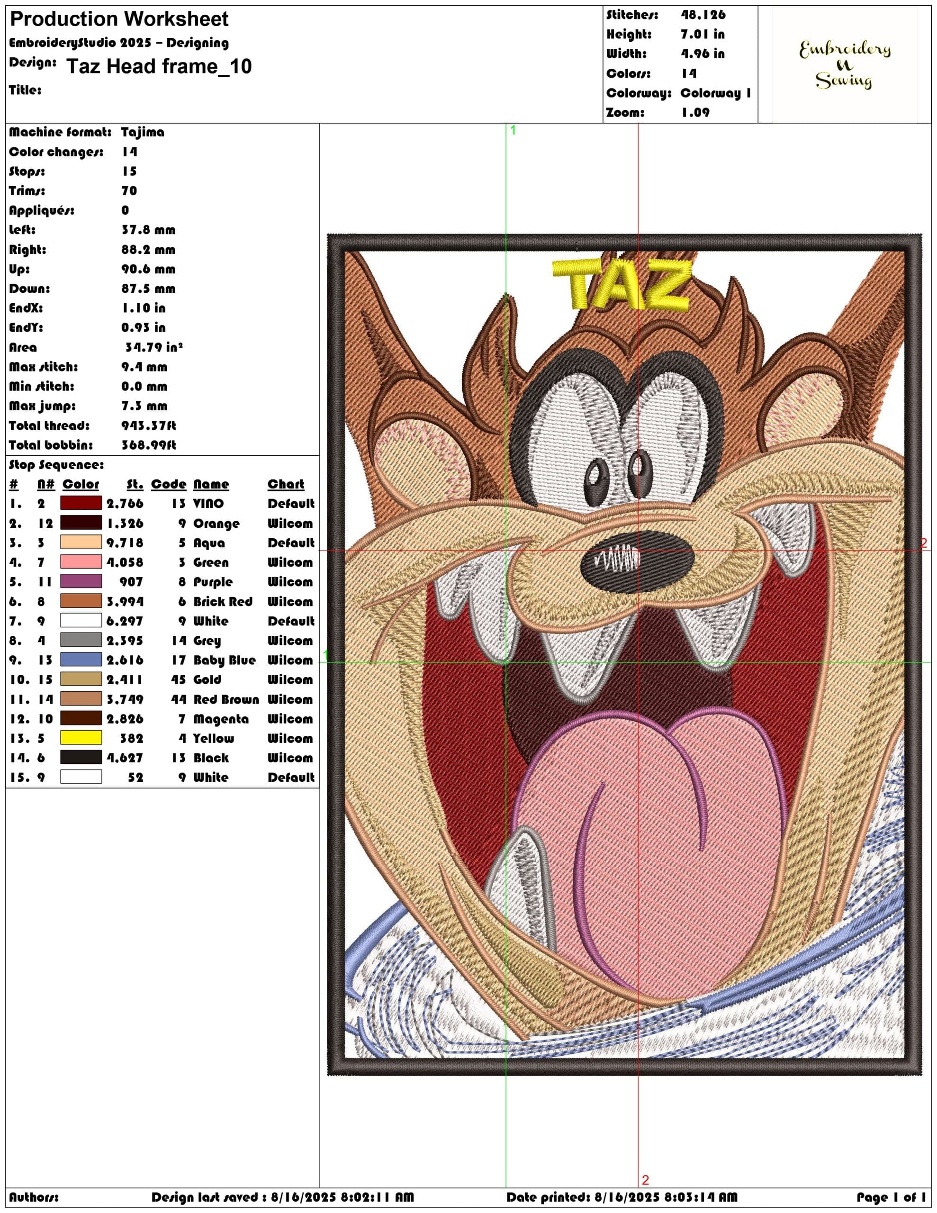Select the EndX value 1.10 in

144,308
